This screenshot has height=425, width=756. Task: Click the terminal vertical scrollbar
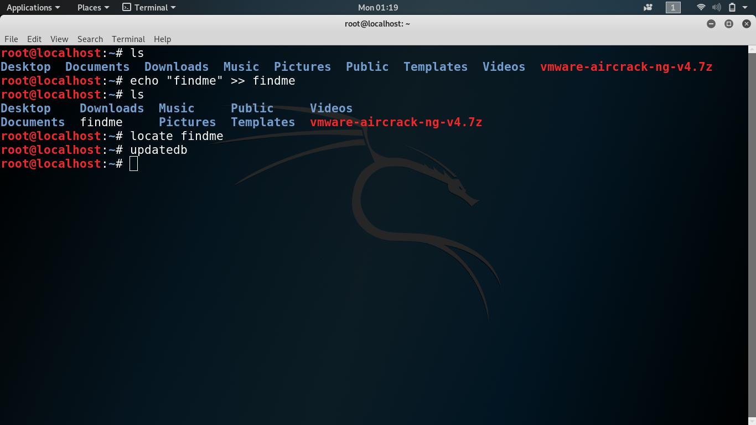pyautogui.click(x=752, y=235)
